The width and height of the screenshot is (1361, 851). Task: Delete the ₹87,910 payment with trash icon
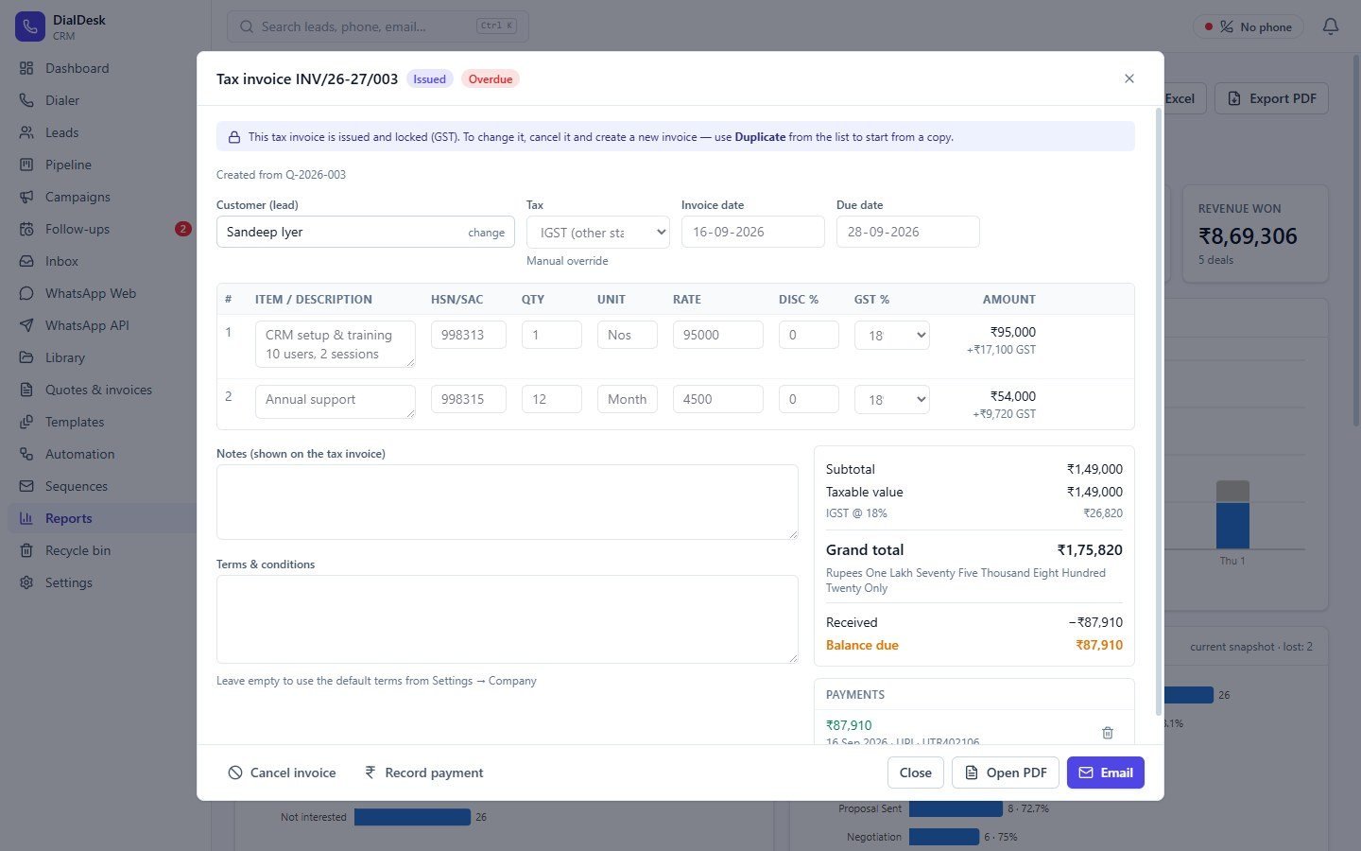point(1108,733)
